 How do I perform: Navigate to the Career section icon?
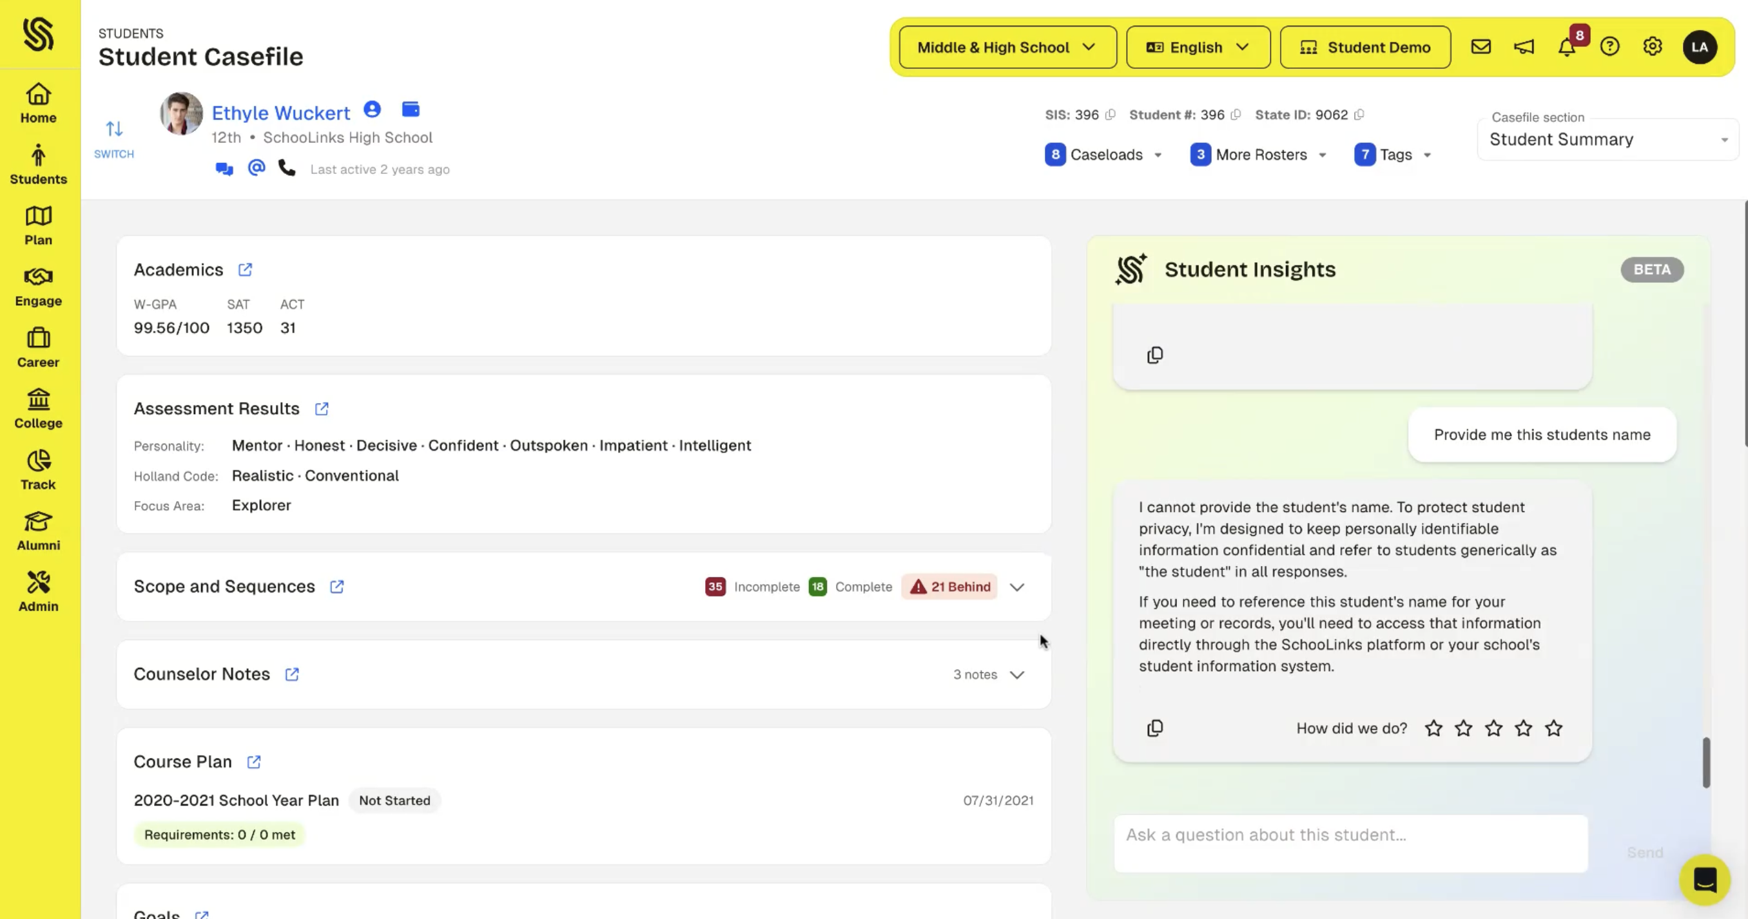pos(38,343)
